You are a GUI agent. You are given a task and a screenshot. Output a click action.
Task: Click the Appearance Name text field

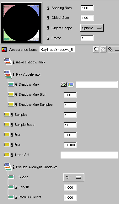click(57, 50)
